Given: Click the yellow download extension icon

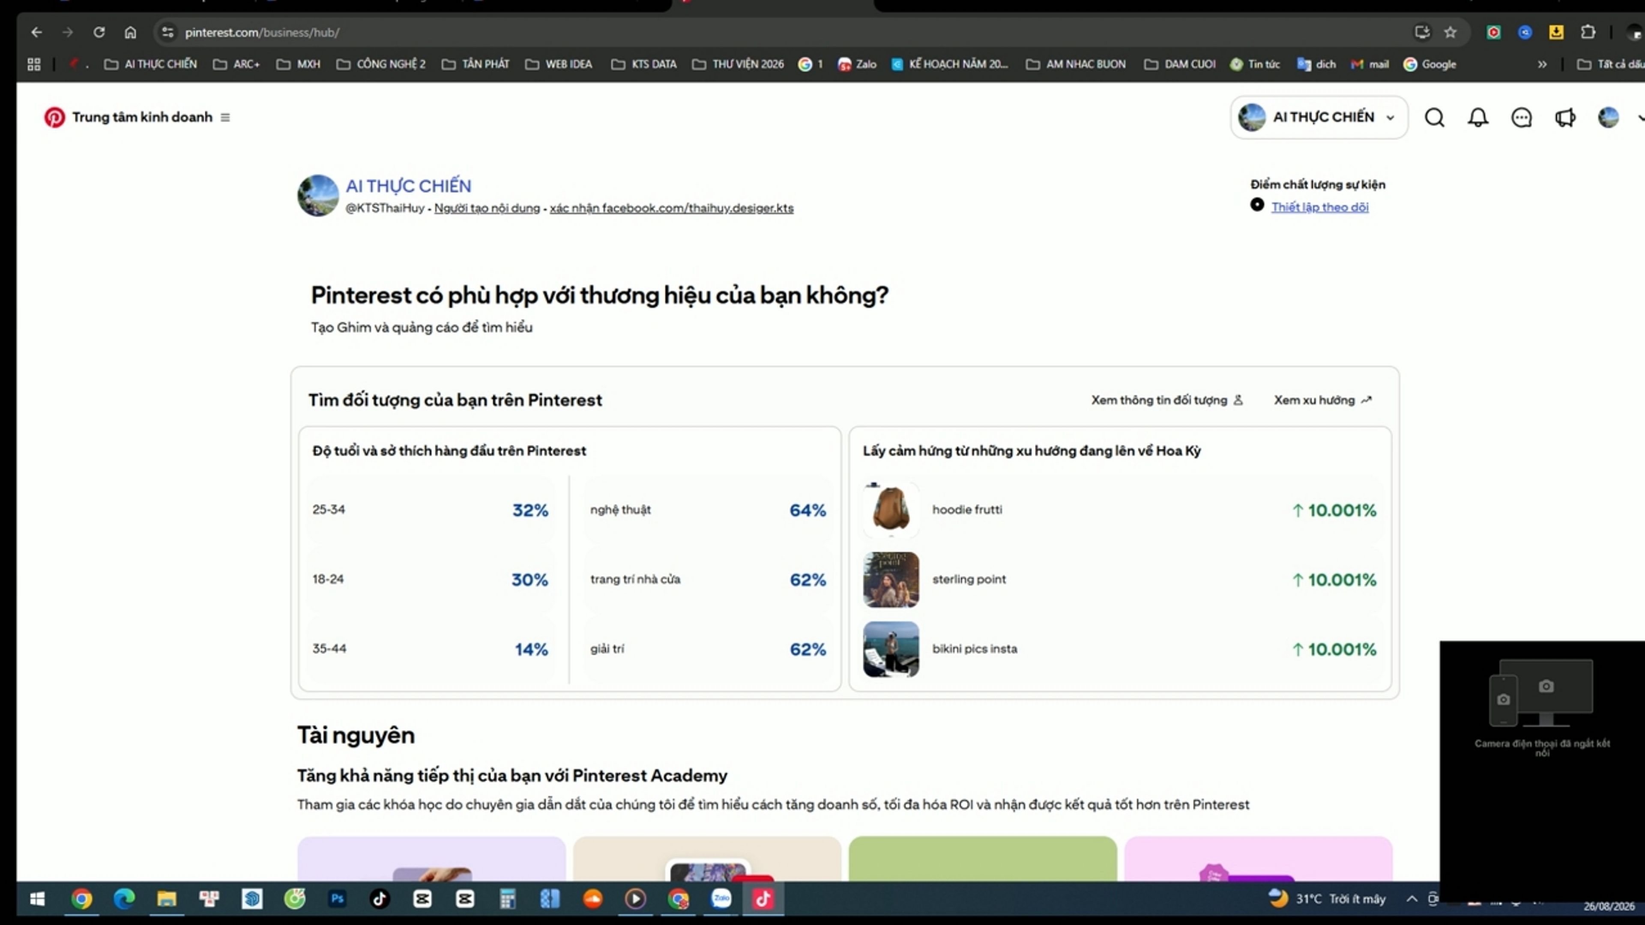Looking at the screenshot, I should click(1556, 32).
